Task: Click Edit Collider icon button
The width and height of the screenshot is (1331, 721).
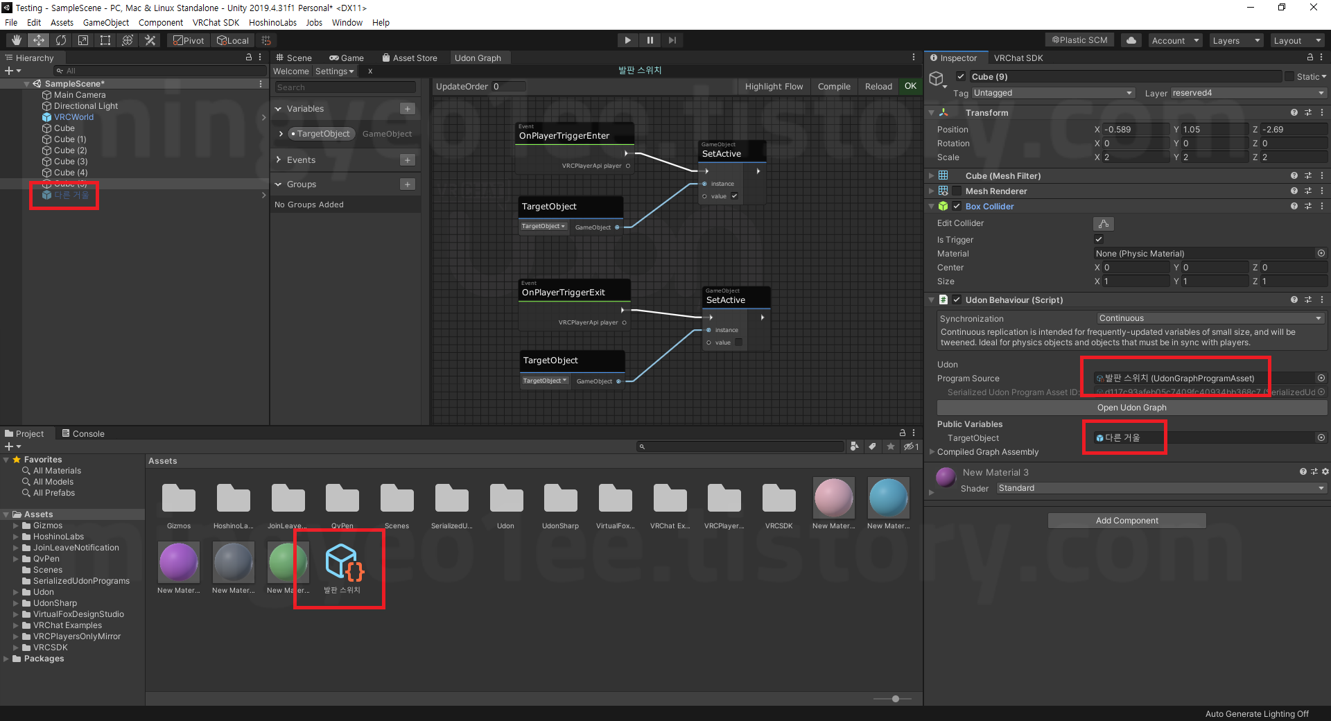Action: click(1104, 223)
